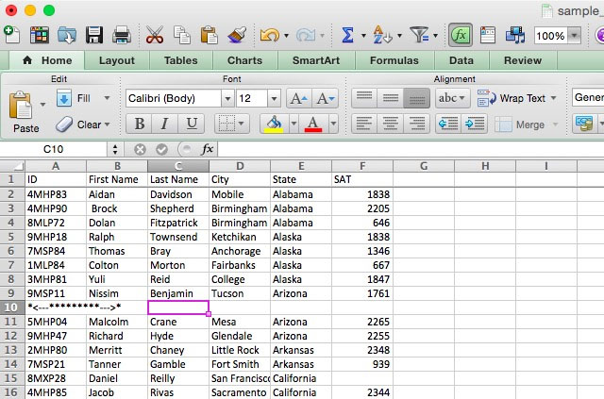The width and height of the screenshot is (604, 399).
Task: Expand the Paste options arrow in ribbon
Action: click(x=42, y=105)
